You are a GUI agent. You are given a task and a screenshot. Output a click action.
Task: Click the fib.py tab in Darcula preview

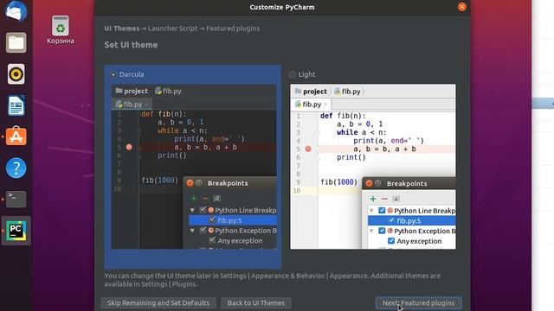click(x=132, y=104)
